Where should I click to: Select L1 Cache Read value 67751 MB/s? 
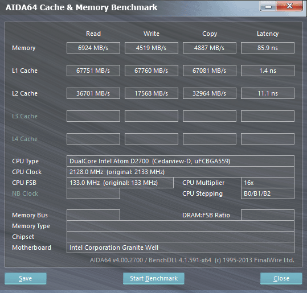point(93,71)
